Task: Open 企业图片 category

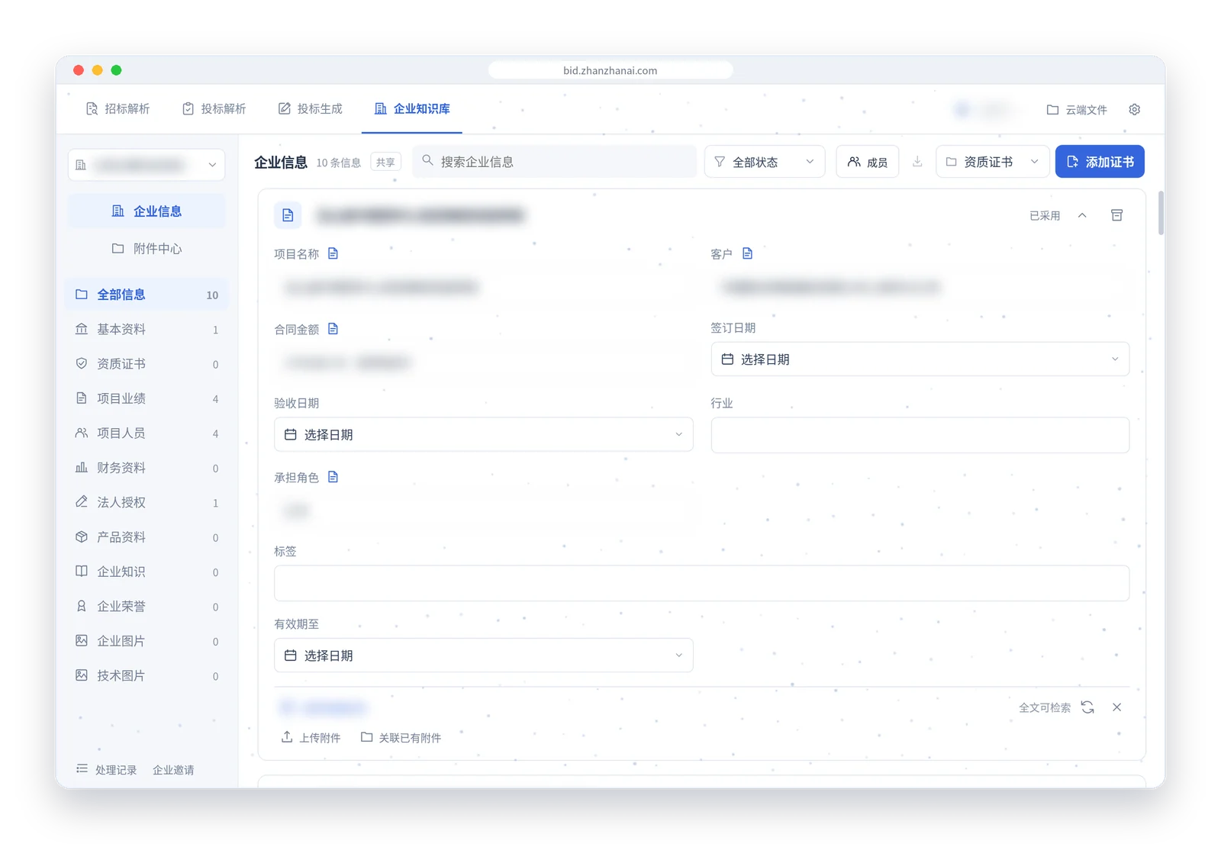Action: (147, 641)
